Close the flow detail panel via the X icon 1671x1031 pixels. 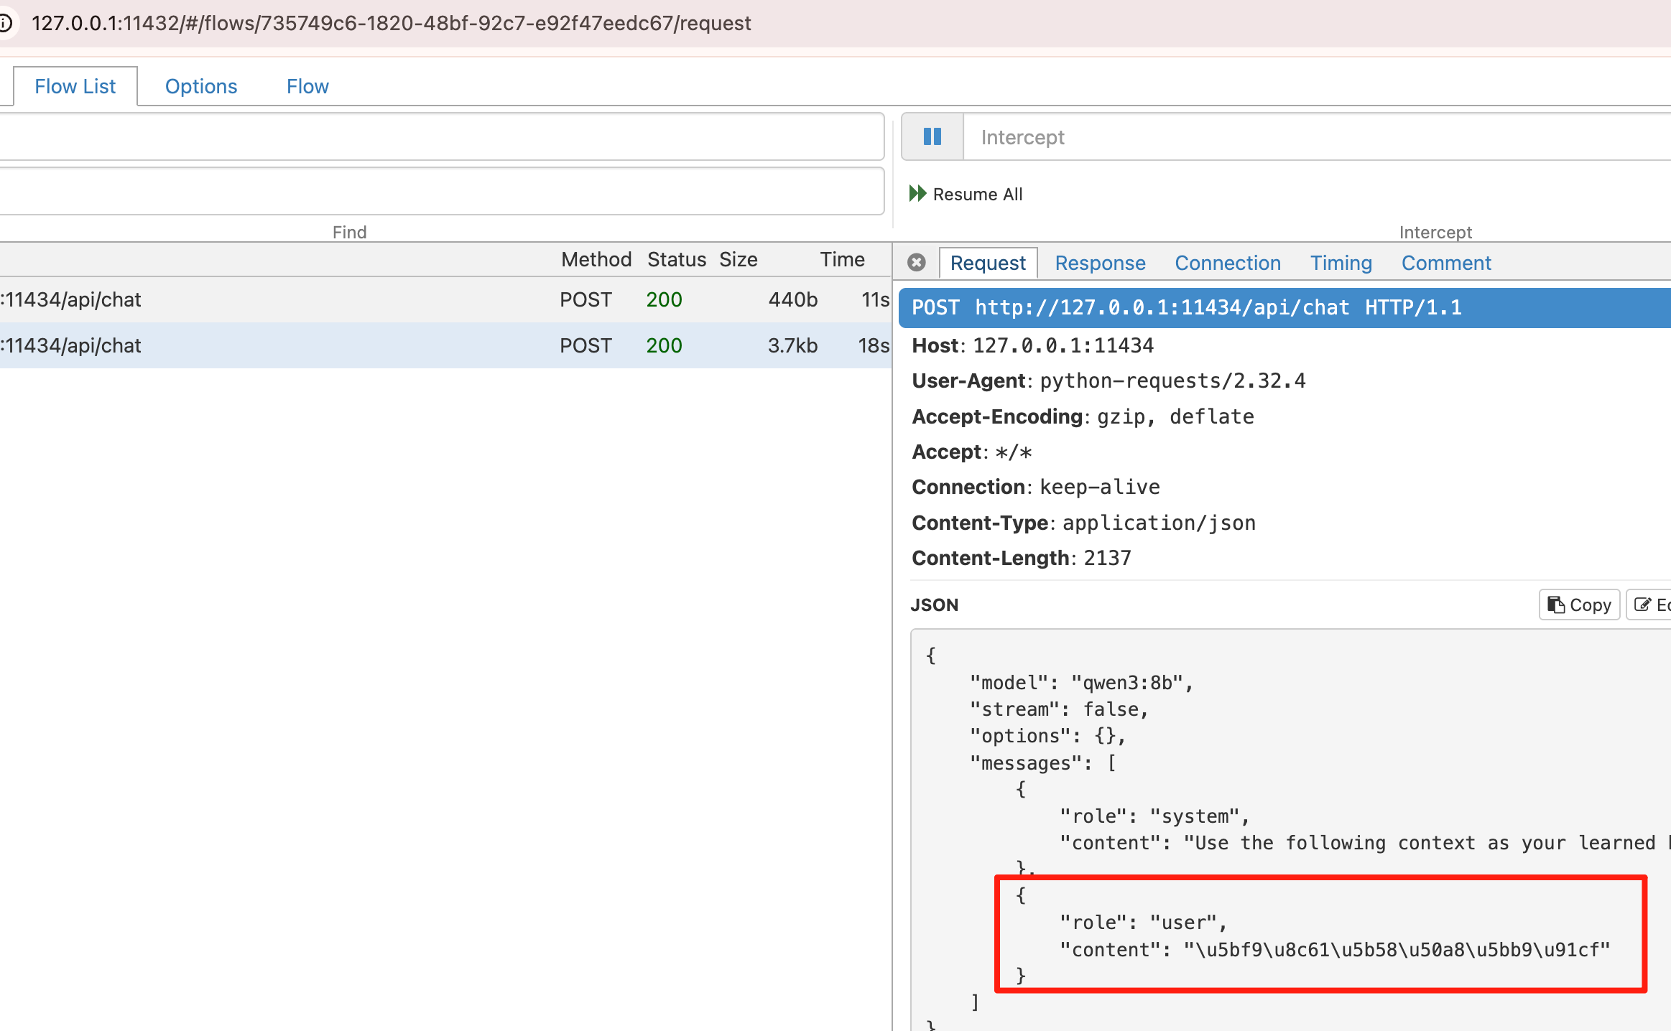click(917, 263)
